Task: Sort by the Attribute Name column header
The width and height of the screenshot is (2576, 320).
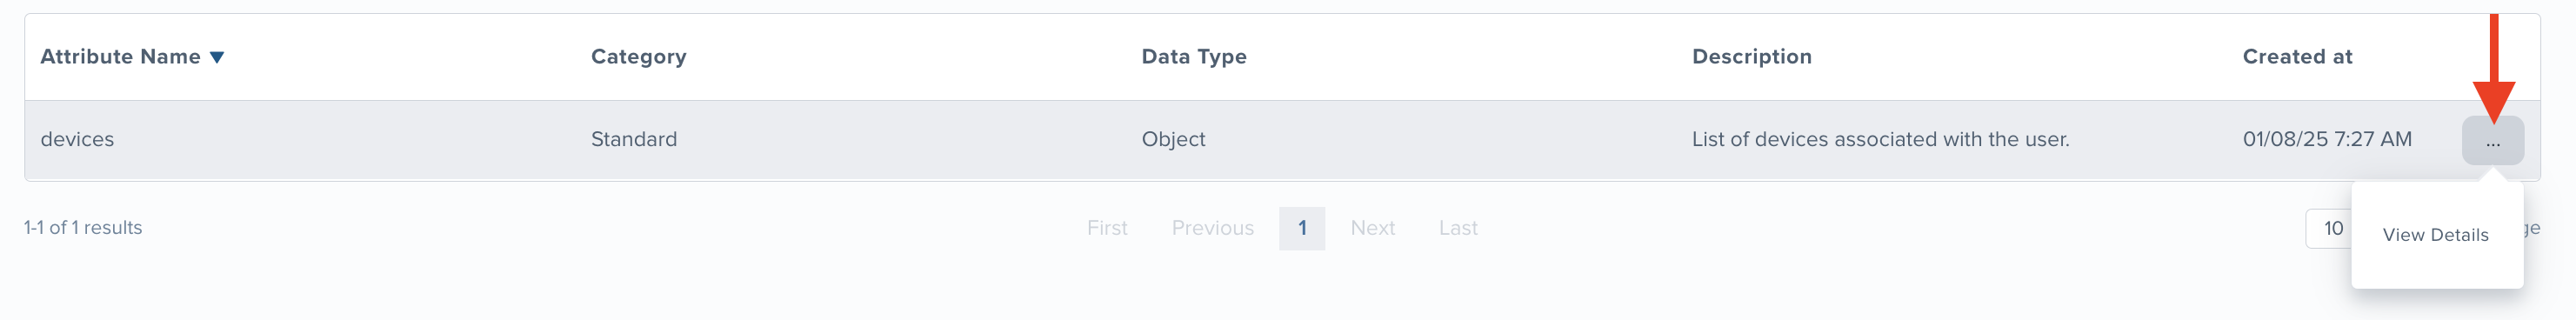Action: pos(120,57)
